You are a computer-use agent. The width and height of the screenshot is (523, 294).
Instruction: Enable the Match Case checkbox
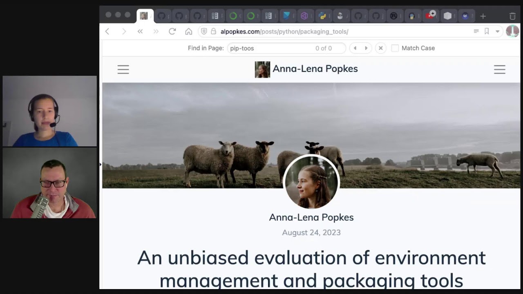(395, 48)
